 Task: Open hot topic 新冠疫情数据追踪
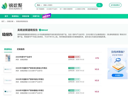93,9
